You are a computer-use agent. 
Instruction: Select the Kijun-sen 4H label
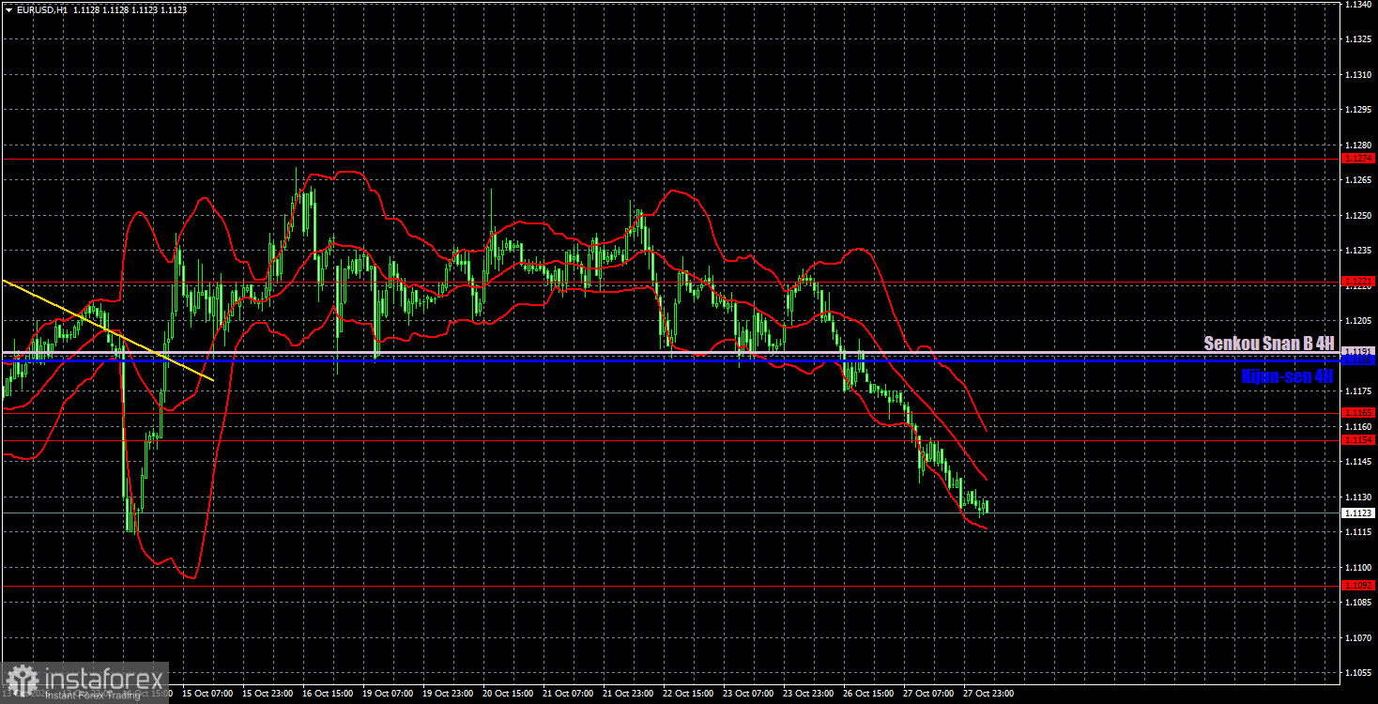pyautogui.click(x=1287, y=375)
